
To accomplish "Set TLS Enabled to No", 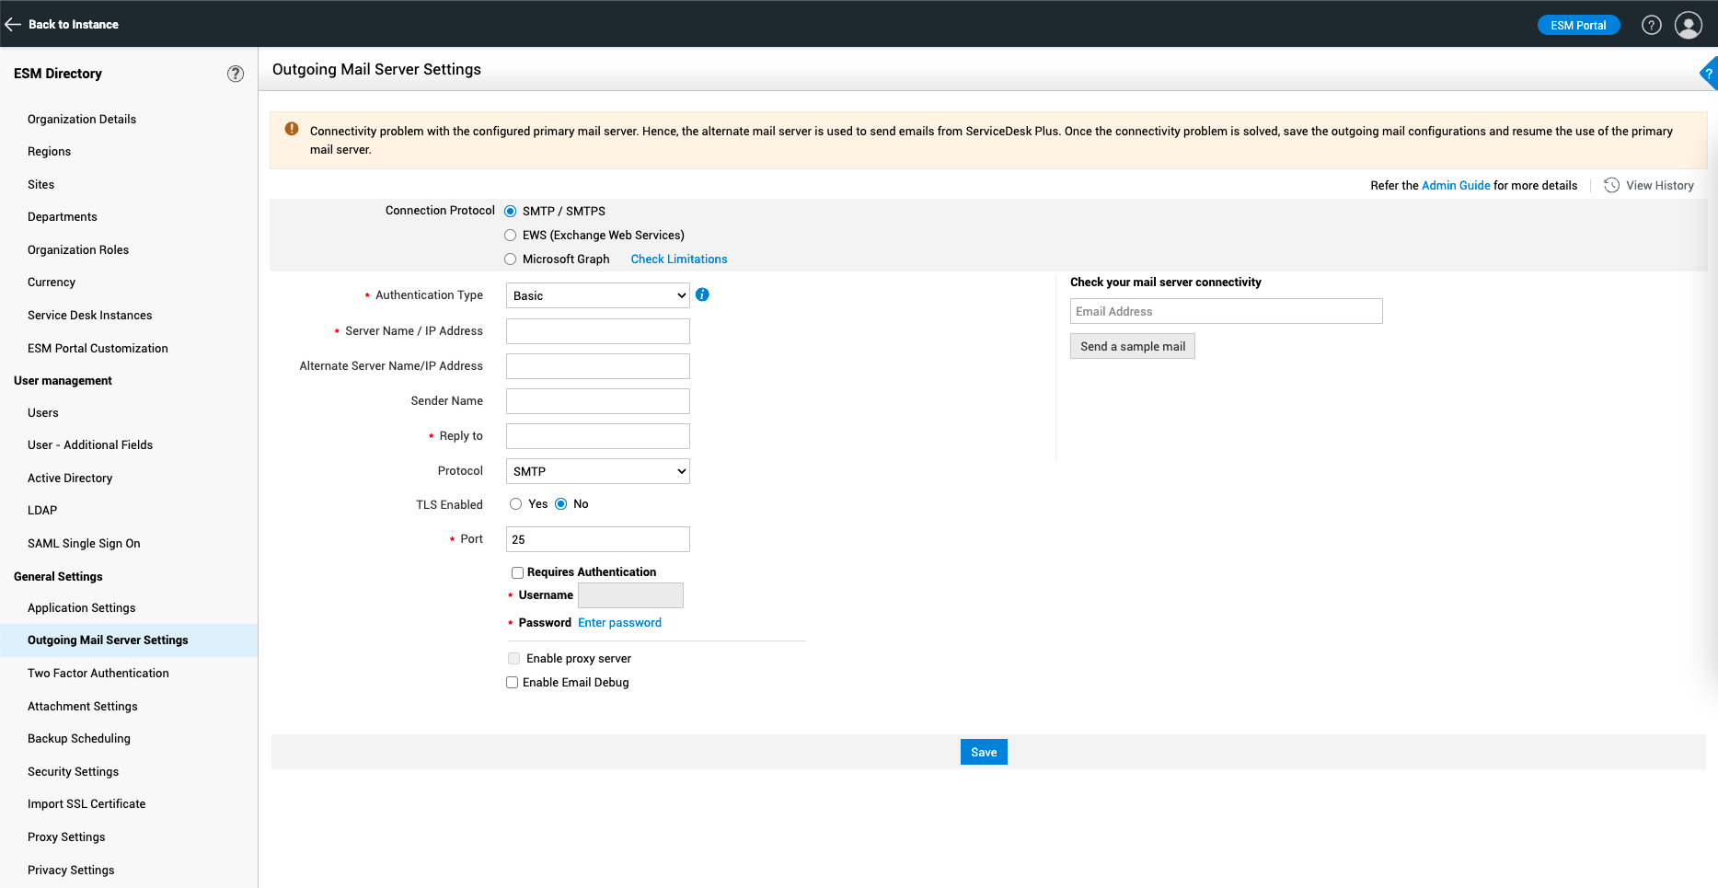I will (560, 504).
